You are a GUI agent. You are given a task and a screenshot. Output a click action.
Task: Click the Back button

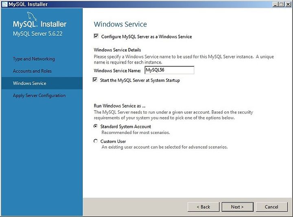point(203,207)
